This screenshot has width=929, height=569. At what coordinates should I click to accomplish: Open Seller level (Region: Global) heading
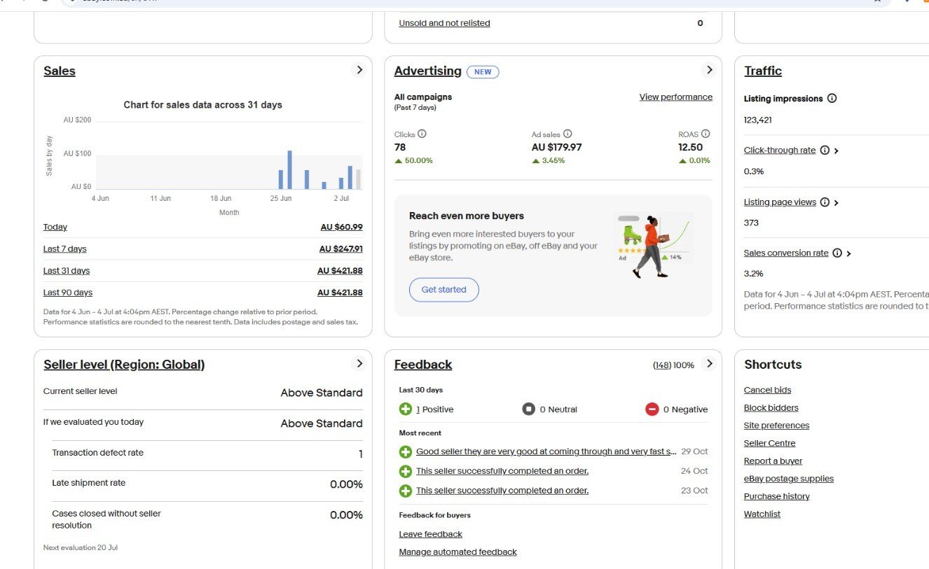click(x=124, y=365)
